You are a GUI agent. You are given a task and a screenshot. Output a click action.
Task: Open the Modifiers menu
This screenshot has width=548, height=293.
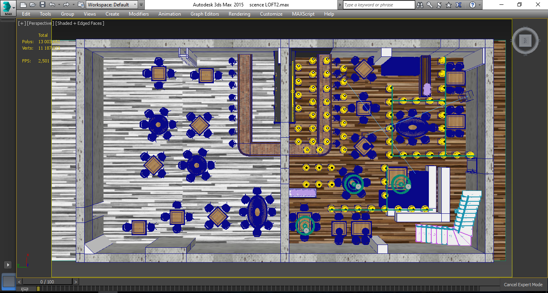click(139, 14)
